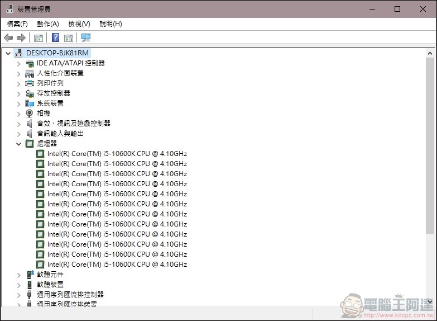Image resolution: width=437 pixels, height=321 pixels.
Task: Click the 存放控制器 icon
Action: (30, 93)
